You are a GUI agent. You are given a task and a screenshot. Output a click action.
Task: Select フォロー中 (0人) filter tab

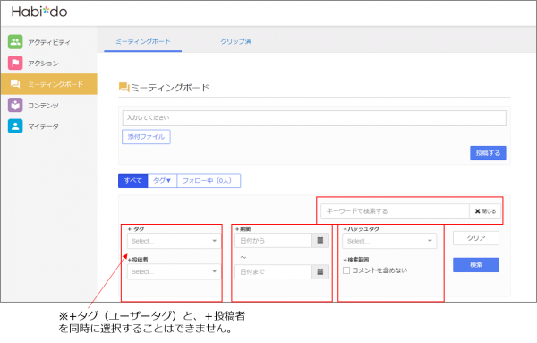point(209,181)
